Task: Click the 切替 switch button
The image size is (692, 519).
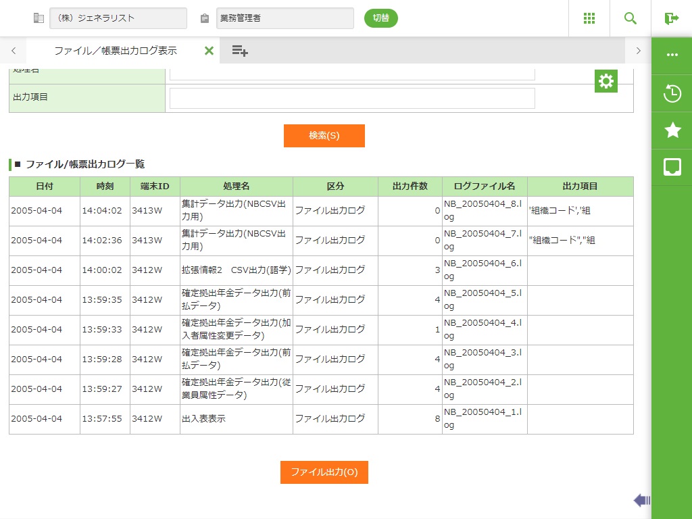Action: 381,18
